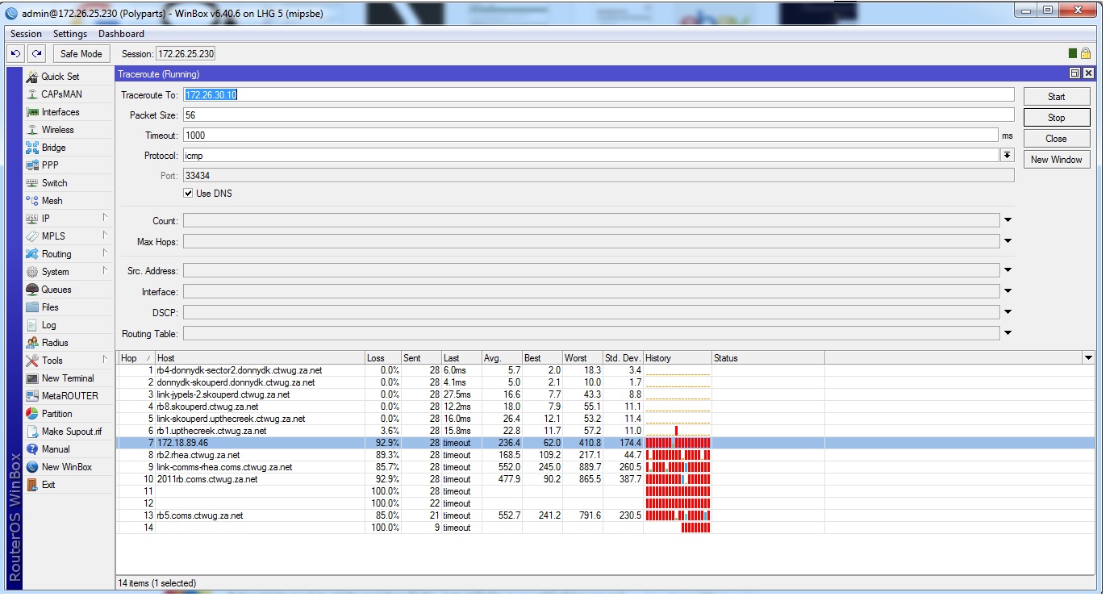Open Quick Set from the sidebar
The width and height of the screenshot is (1110, 605).
60,77
